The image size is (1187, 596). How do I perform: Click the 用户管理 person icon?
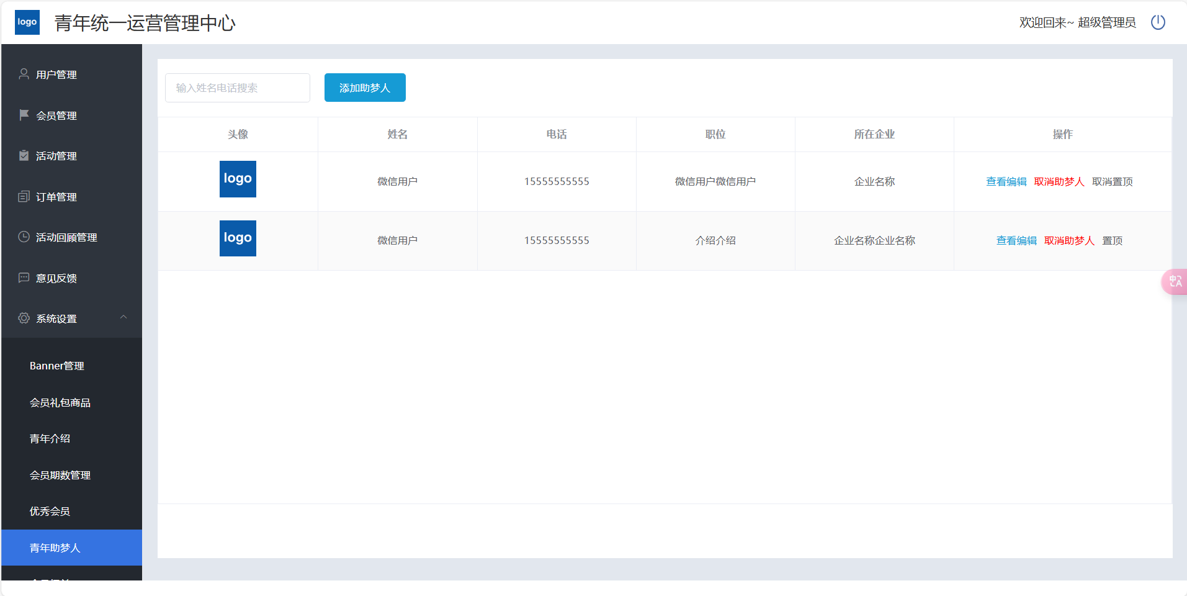[24, 74]
